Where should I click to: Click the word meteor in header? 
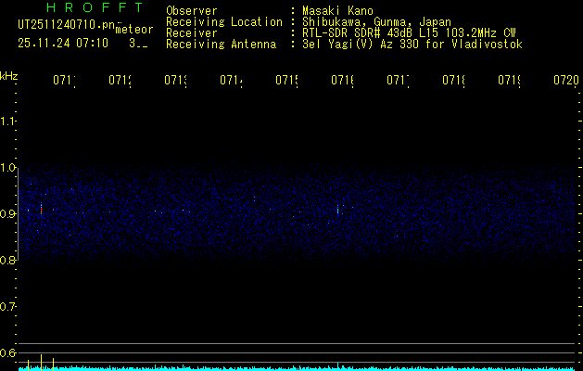pyautogui.click(x=134, y=30)
